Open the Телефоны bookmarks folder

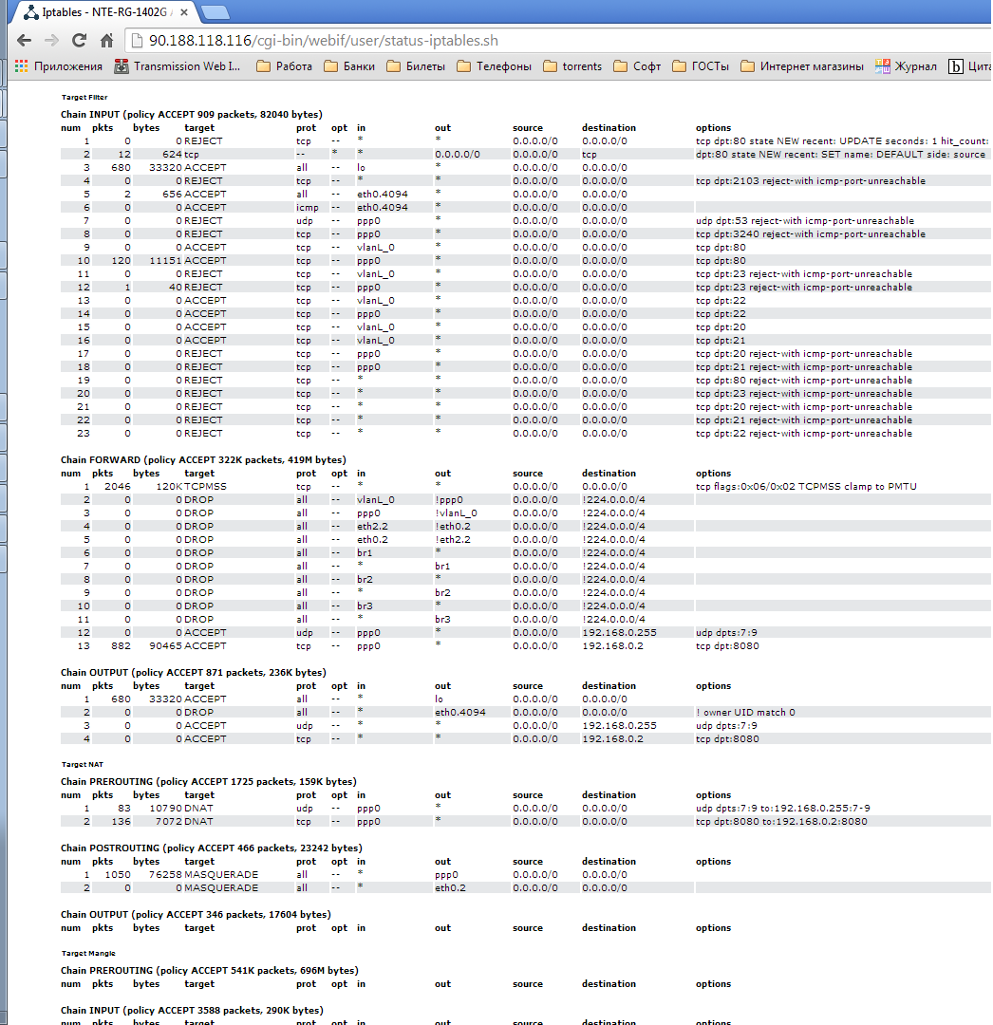coord(495,66)
